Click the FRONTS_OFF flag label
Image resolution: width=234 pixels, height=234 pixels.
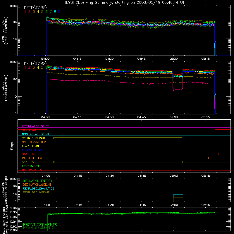coord(31,166)
